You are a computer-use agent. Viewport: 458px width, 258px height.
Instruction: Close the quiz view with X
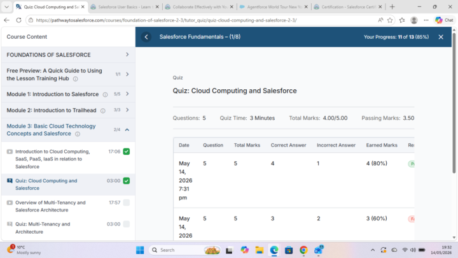point(441,37)
